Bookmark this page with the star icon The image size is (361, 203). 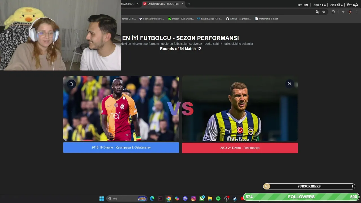click(324, 12)
